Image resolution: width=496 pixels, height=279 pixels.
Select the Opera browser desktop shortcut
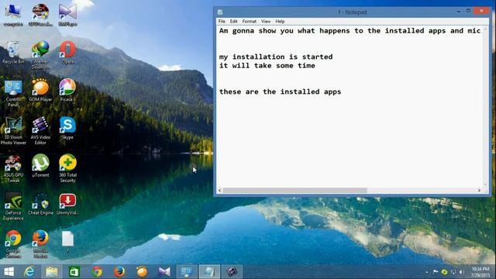coord(67,53)
